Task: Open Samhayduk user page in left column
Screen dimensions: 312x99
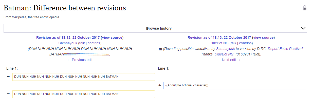Action: coord(68,43)
